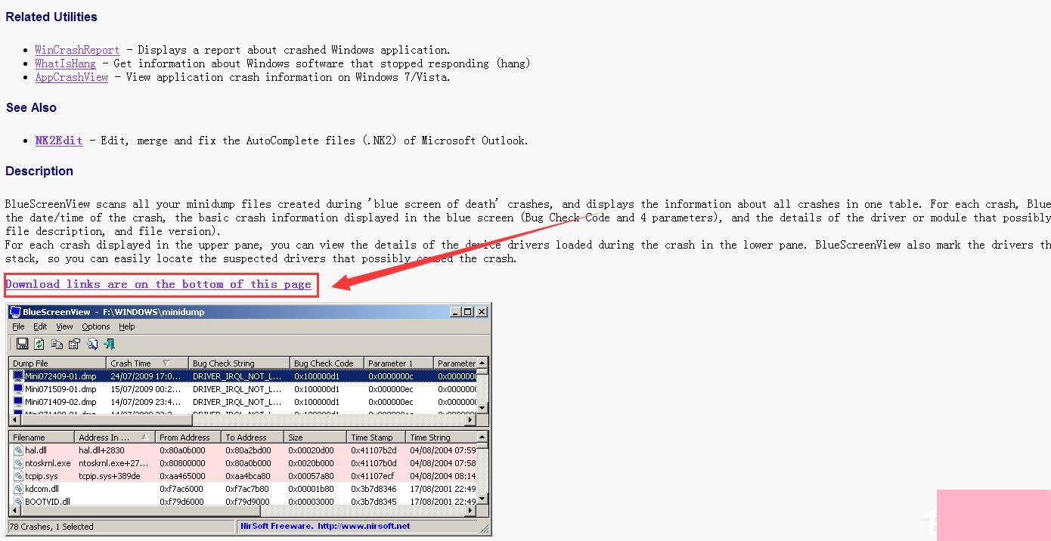Screen dimensions: 1051x541
Task: Open the WhatIsHang link
Action: click(65, 63)
